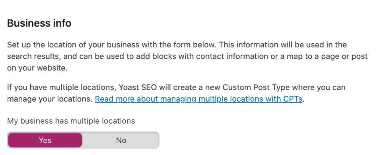This screenshot has height=155, width=381.
Task: Click the "My business has multiple locations" label
Action: pyautogui.click(x=71, y=121)
